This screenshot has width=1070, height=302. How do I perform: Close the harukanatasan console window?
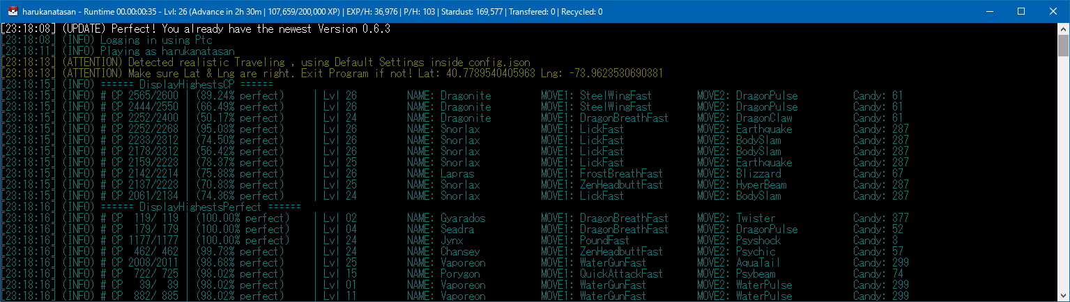(x=1053, y=11)
